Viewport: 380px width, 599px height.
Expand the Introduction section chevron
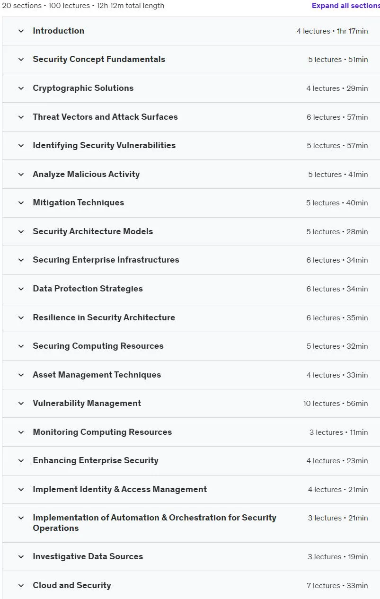21,31
